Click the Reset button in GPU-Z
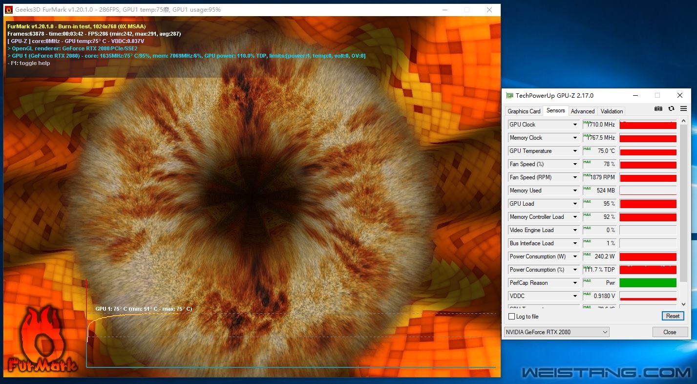Screen dimensions: 697x384 tap(673, 316)
